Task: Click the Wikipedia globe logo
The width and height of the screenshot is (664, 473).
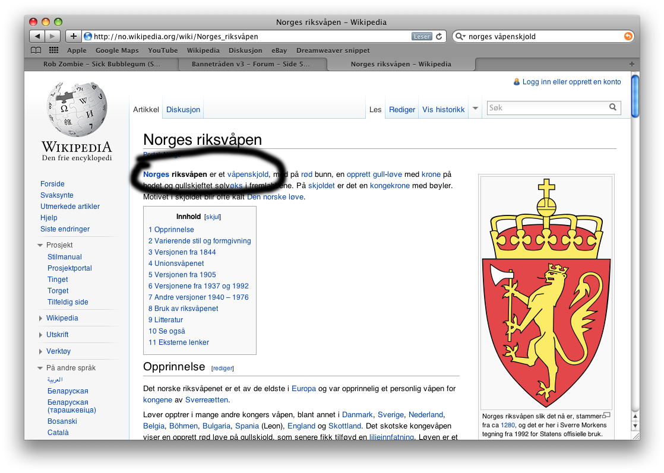Action: (x=77, y=109)
